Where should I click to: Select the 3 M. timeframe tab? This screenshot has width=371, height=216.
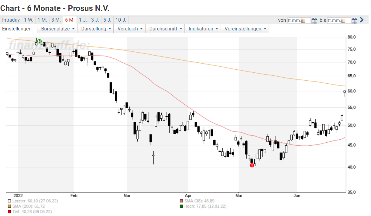(x=56, y=20)
